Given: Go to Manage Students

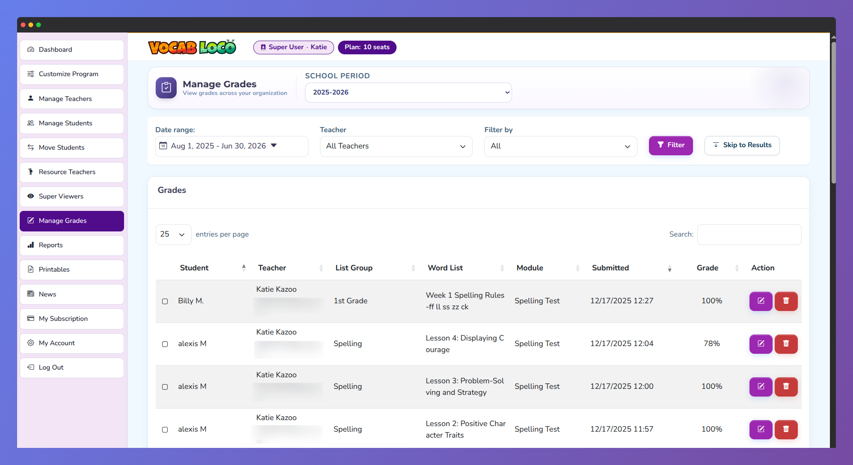Looking at the screenshot, I should tap(72, 123).
